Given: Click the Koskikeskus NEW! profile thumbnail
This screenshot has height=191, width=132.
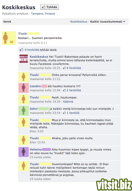Looking at the screenshot, I should pos(24,59).
